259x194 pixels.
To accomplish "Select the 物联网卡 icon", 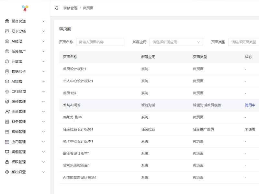I will 7,71.
